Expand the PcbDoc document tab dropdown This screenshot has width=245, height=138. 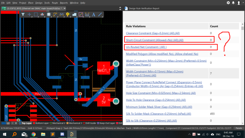click(64, 8)
